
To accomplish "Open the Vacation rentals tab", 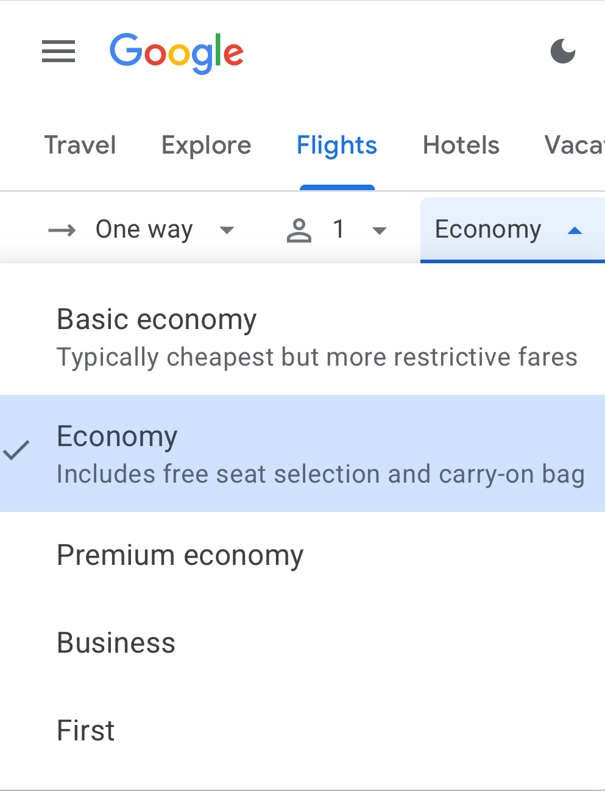I will click(x=574, y=146).
